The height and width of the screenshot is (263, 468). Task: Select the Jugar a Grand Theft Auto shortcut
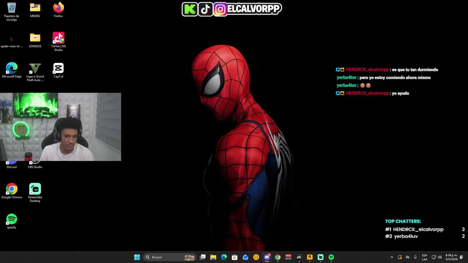click(35, 72)
